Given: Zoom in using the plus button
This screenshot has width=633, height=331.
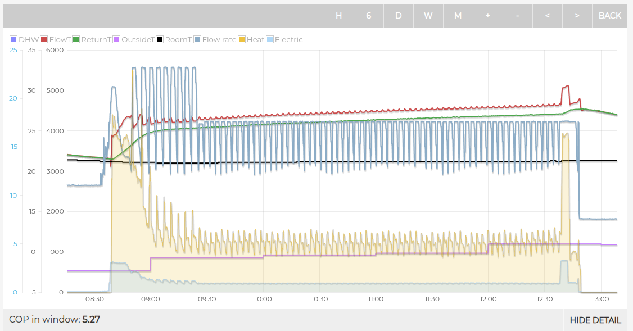Looking at the screenshot, I should 487,16.
